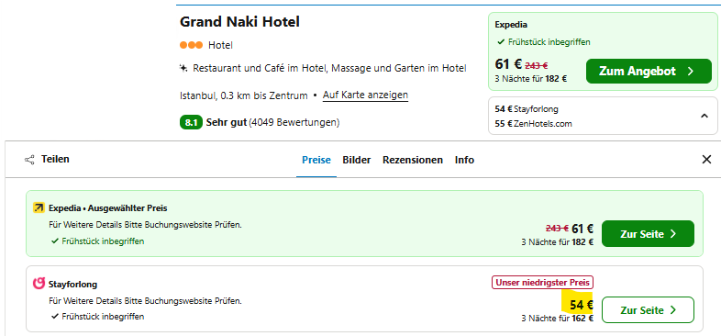
Task: Switch to the Bilder tab
Action: 356,160
